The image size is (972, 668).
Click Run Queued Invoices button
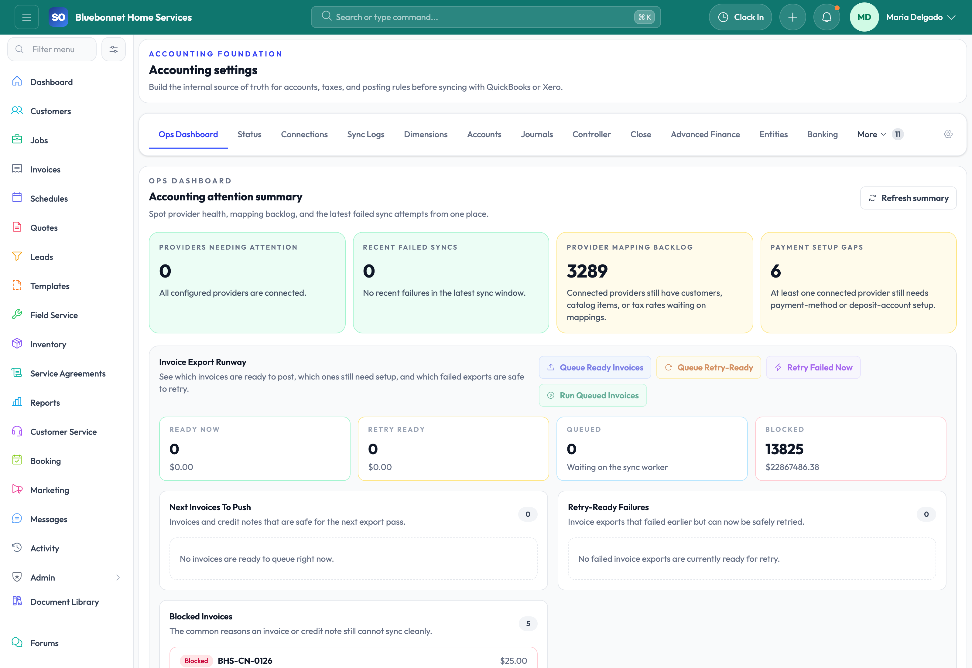click(x=593, y=396)
